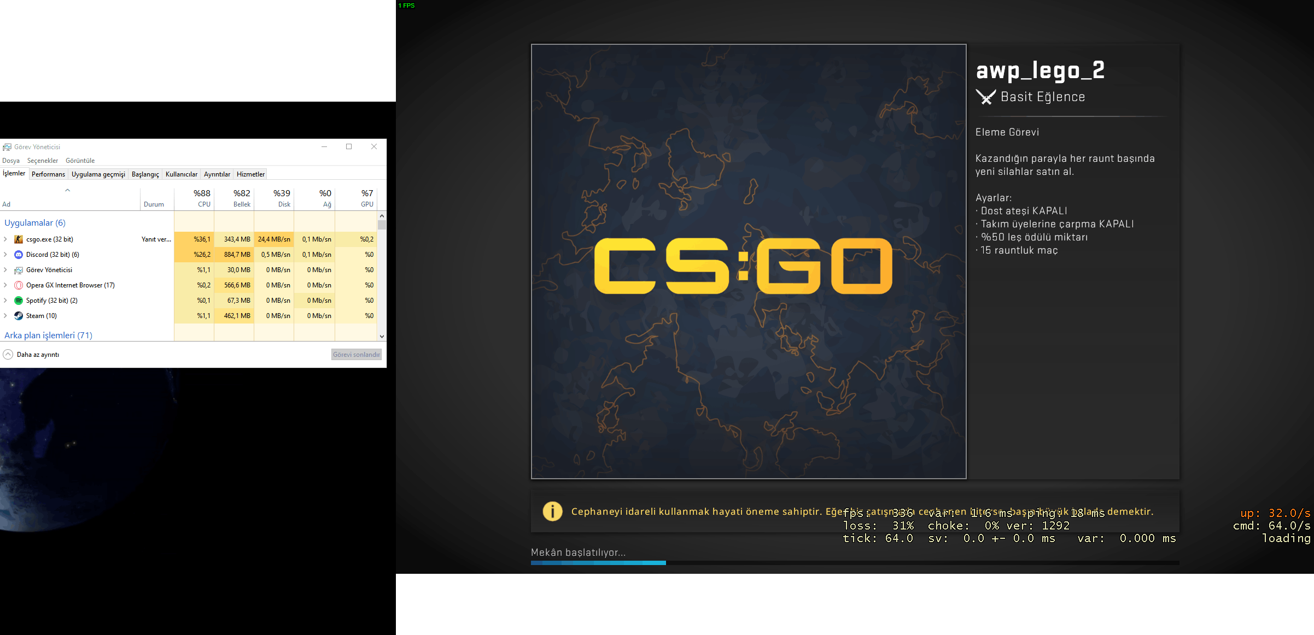1314x635 pixels.
Task: Open the Dosya menu
Action: coord(11,161)
